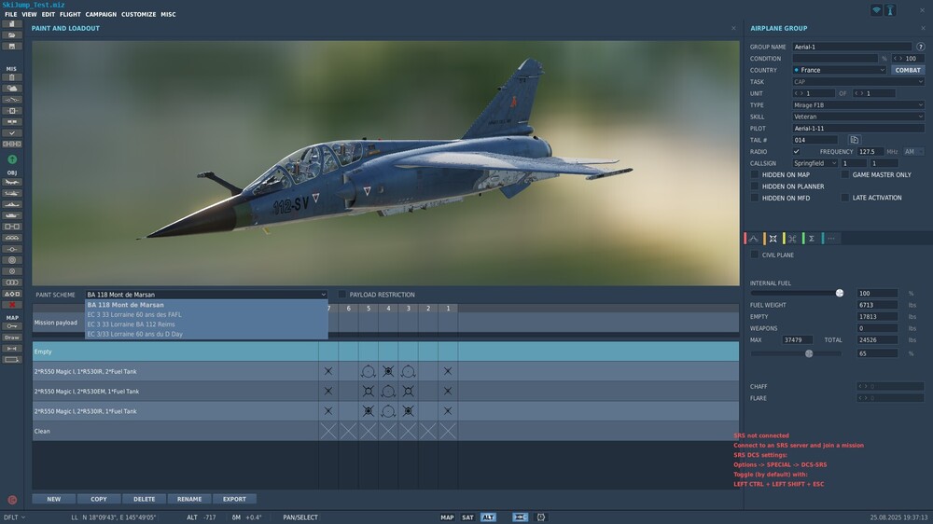This screenshot has width=933, height=524.
Task: Open the CUSTOMIZE menu
Action: 138,15
